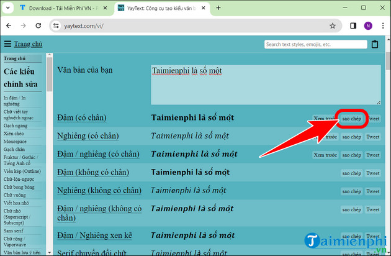Open site information icon in address bar
The width and height of the screenshot is (391, 256).
tap(56, 25)
